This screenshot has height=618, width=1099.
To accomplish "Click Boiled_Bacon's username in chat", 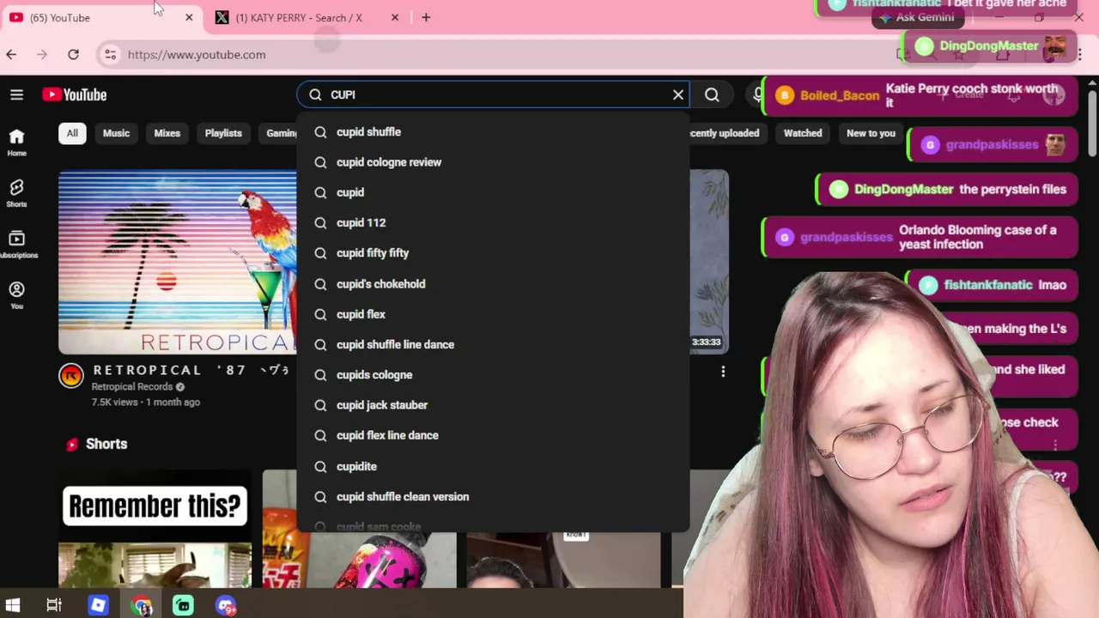I will [x=839, y=95].
